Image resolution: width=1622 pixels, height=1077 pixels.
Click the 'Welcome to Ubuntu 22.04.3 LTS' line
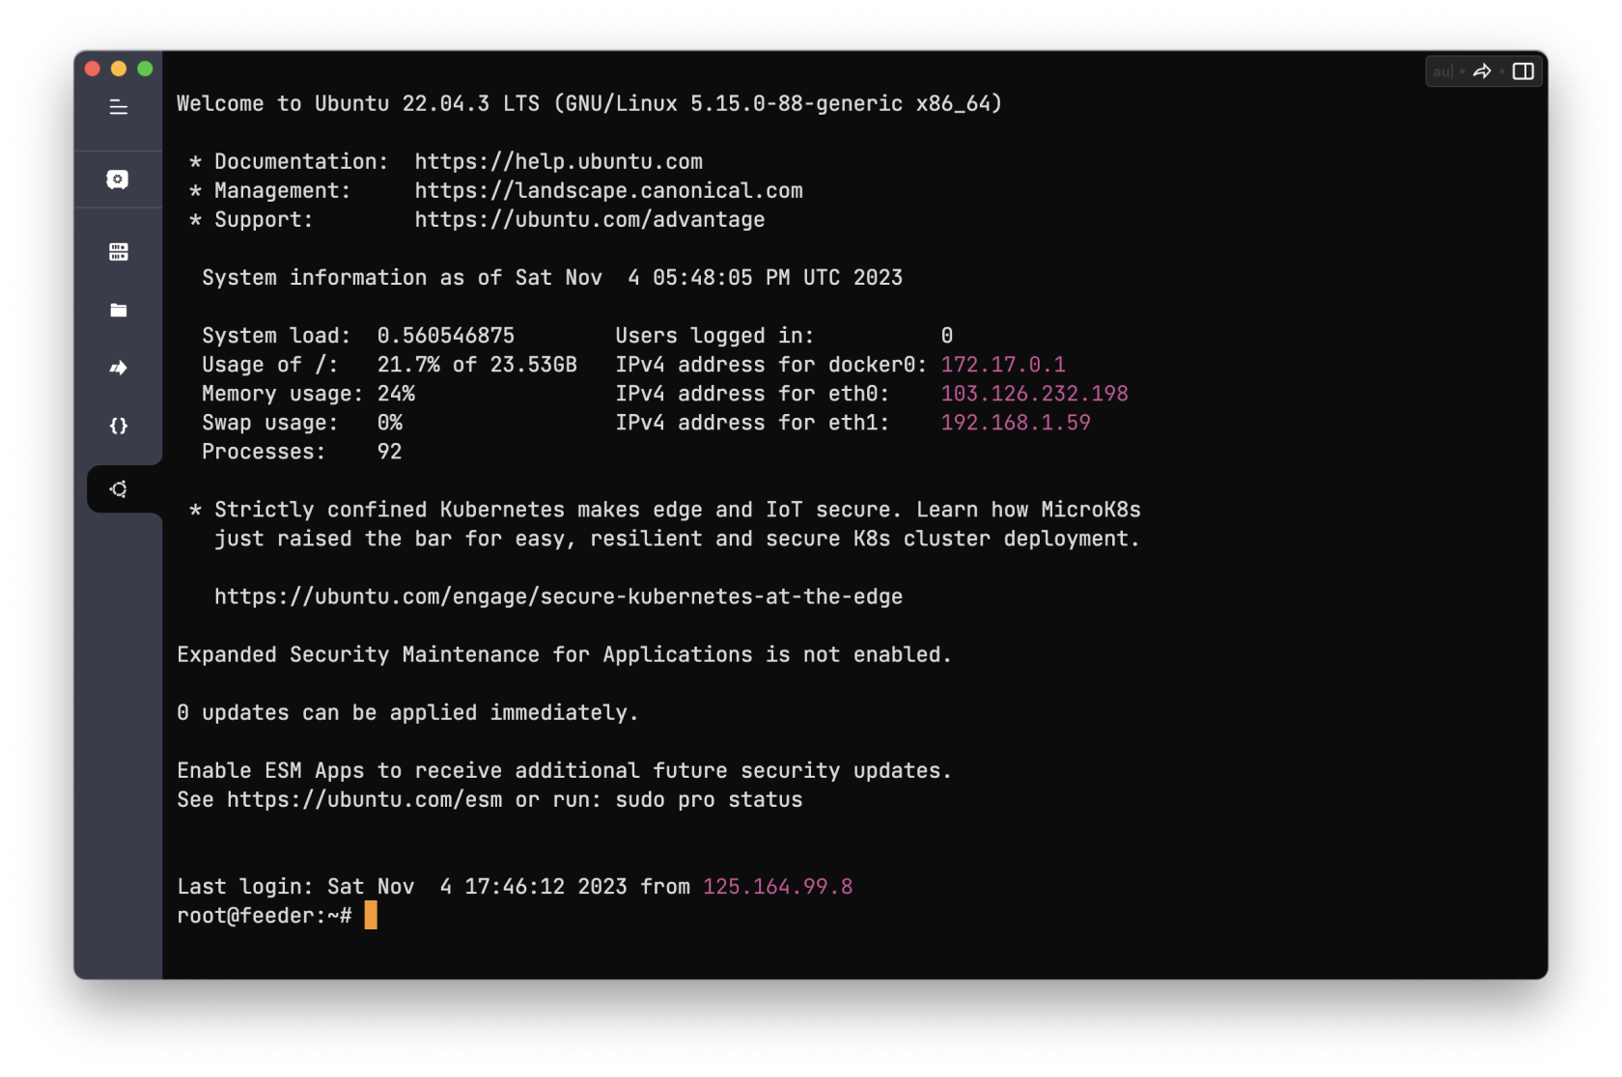click(x=589, y=104)
